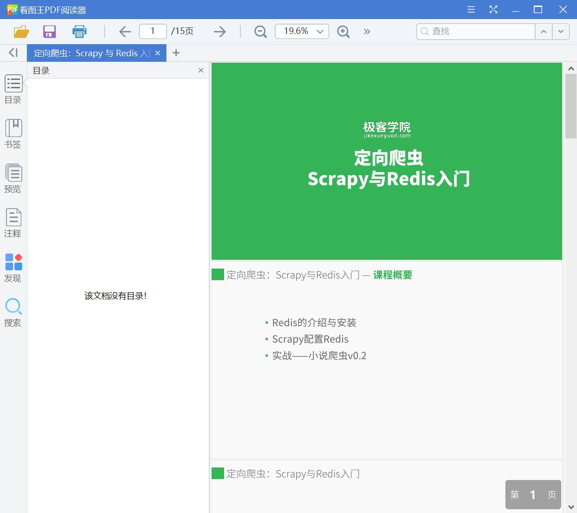
Task: Open a PDF file with the folder icon
Action: tap(20, 31)
